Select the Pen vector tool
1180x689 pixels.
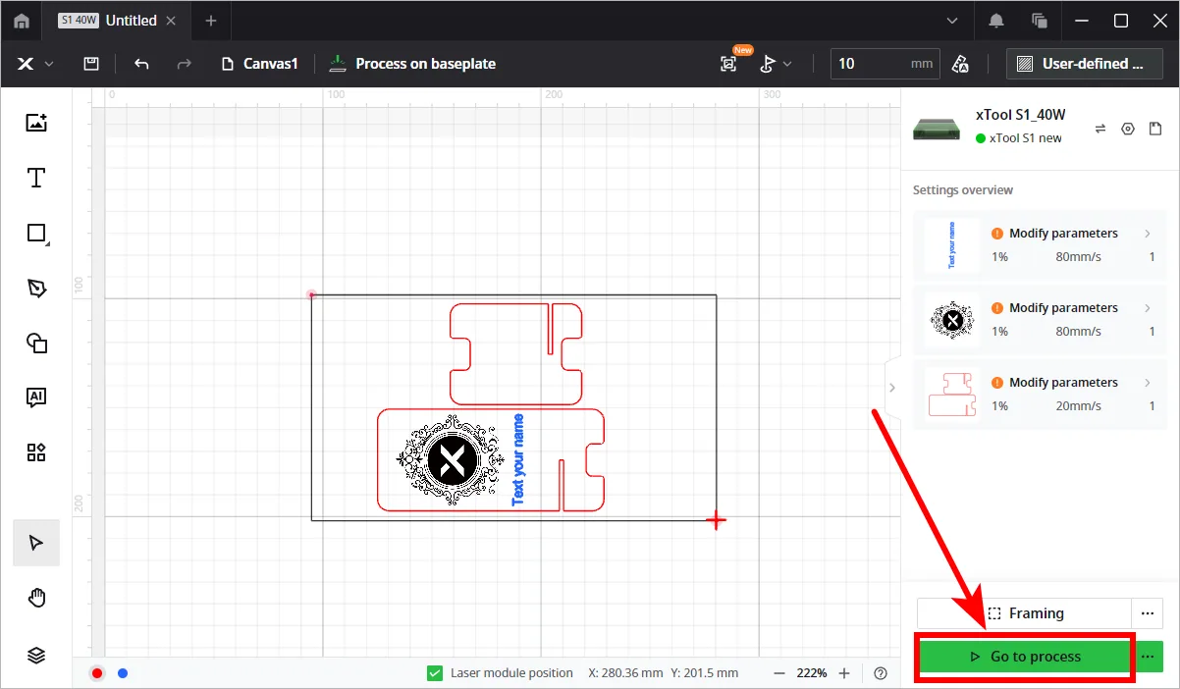pyautogui.click(x=36, y=288)
